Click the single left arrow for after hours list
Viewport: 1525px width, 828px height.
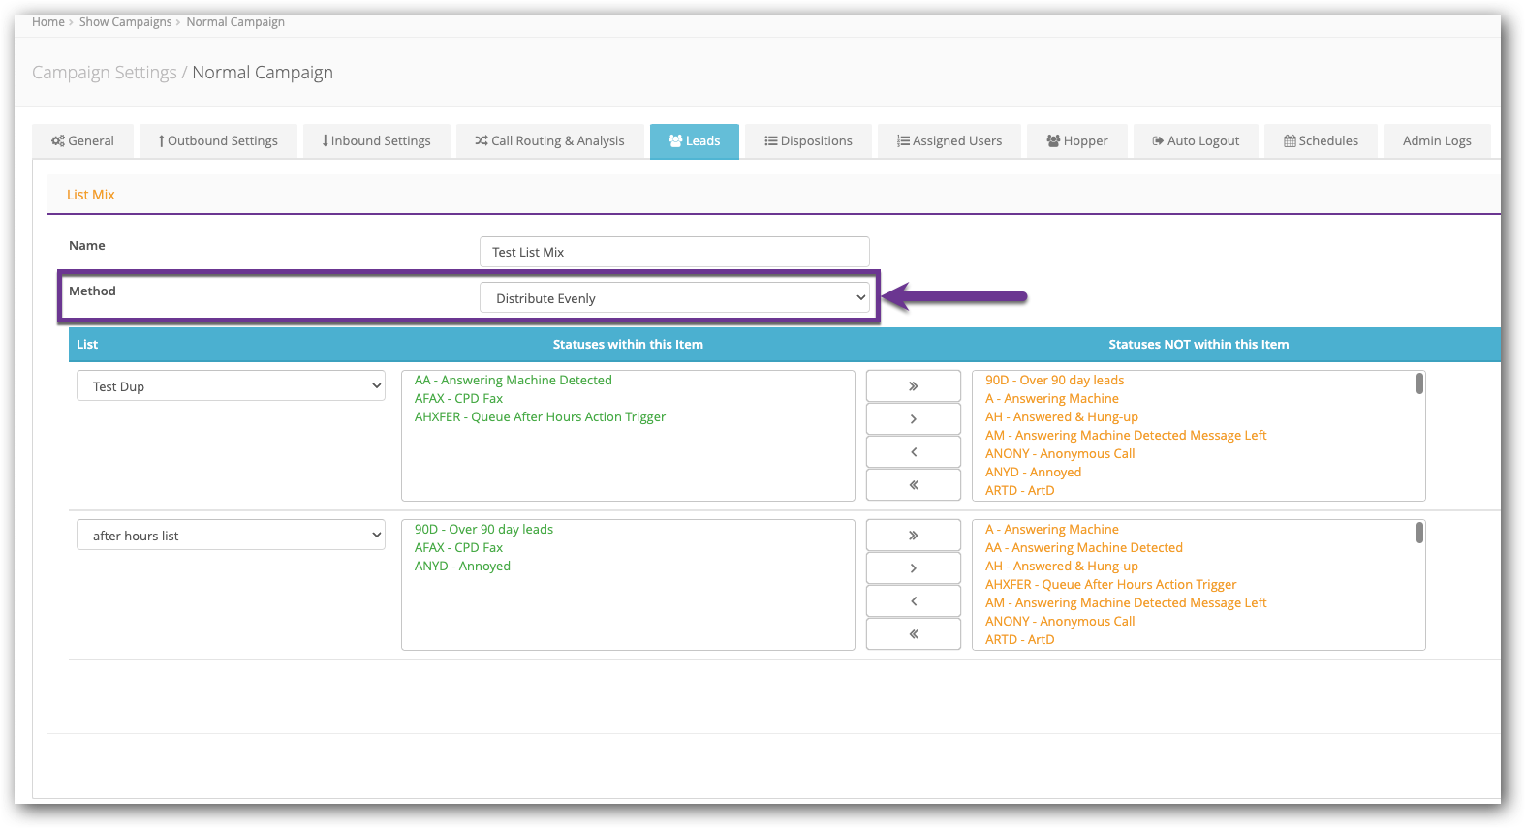[913, 600]
